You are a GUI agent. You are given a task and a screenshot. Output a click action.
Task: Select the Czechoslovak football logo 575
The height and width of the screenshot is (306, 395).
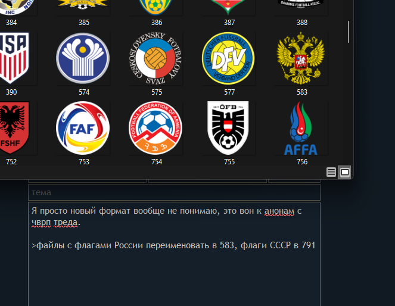pyautogui.click(x=155, y=58)
